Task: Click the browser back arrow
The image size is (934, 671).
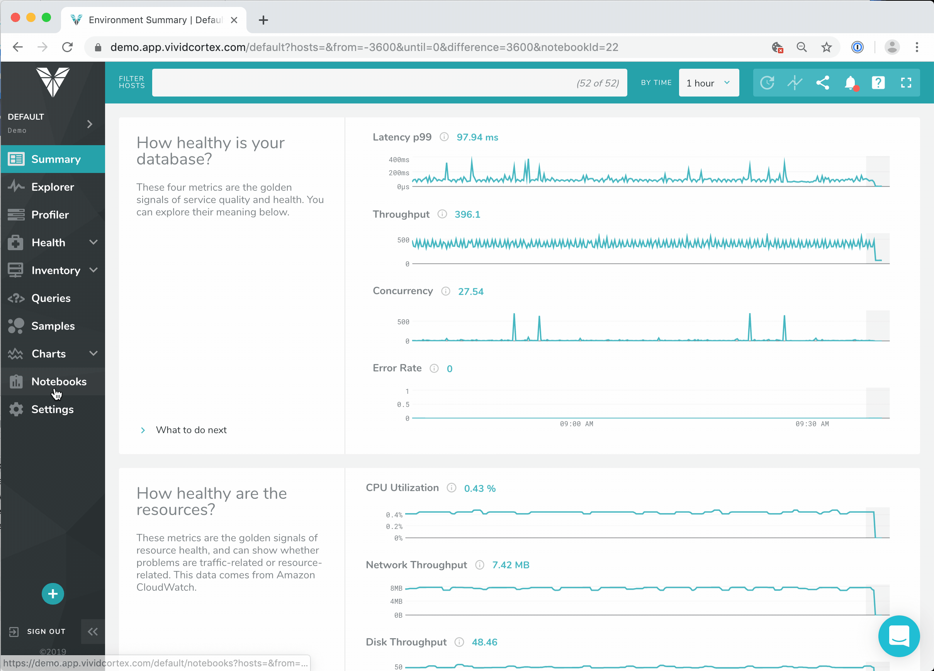Action: (18, 47)
